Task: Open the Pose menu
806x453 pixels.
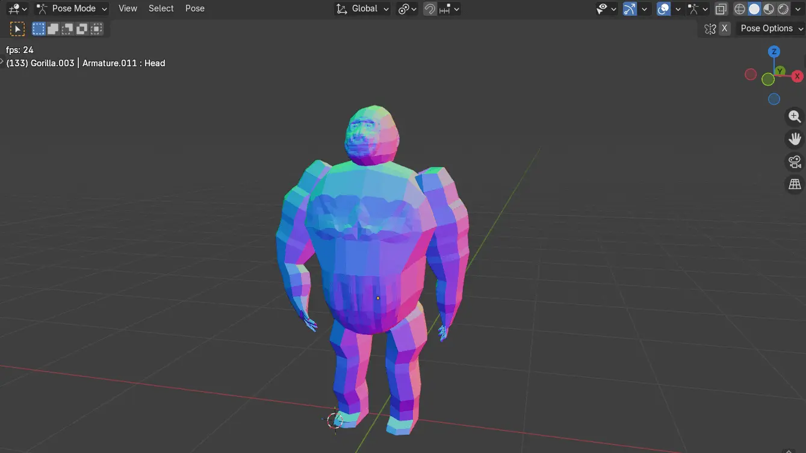Action: coord(194,8)
